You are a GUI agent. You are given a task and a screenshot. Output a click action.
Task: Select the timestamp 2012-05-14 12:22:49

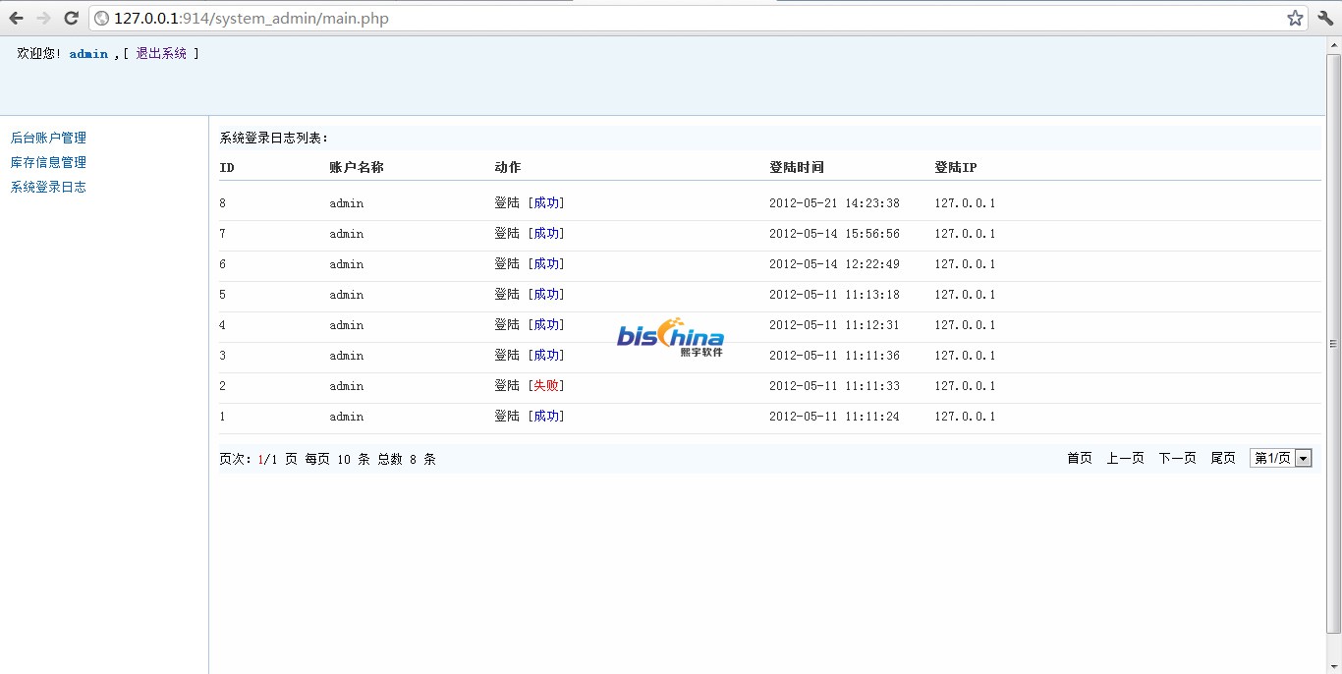pos(834,264)
